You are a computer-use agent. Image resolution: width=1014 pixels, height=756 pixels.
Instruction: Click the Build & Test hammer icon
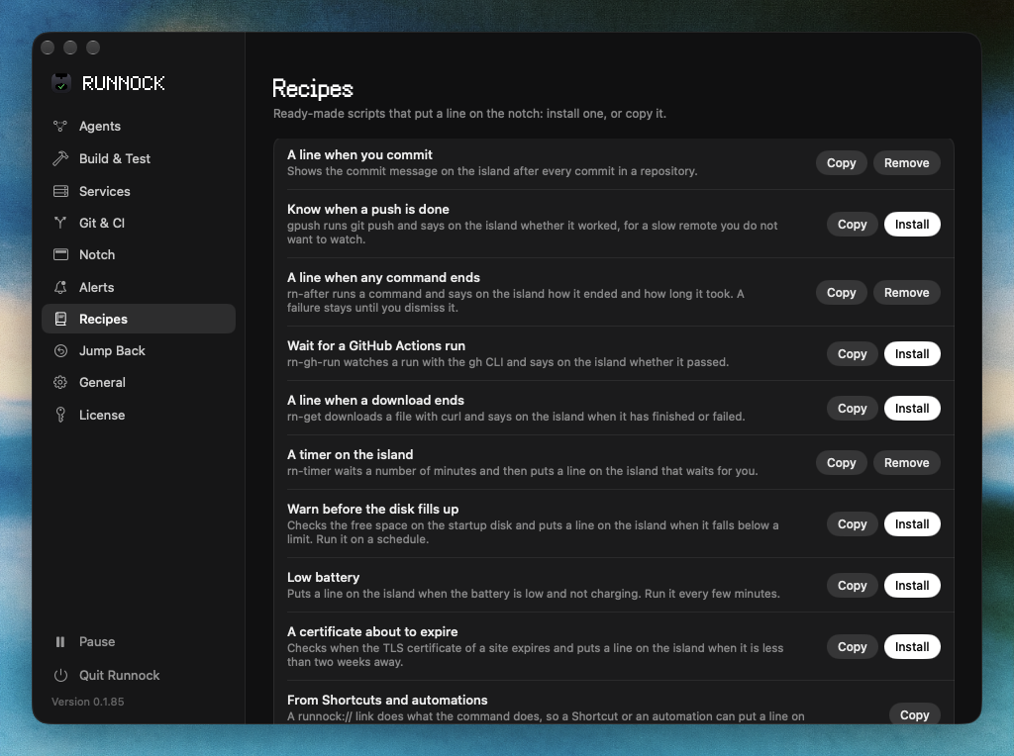pos(60,158)
